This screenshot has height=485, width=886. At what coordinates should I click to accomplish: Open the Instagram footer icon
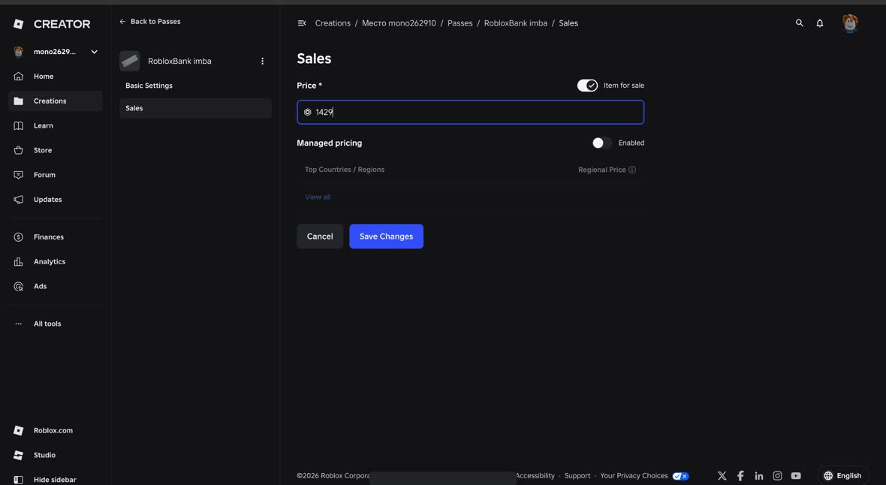click(778, 476)
